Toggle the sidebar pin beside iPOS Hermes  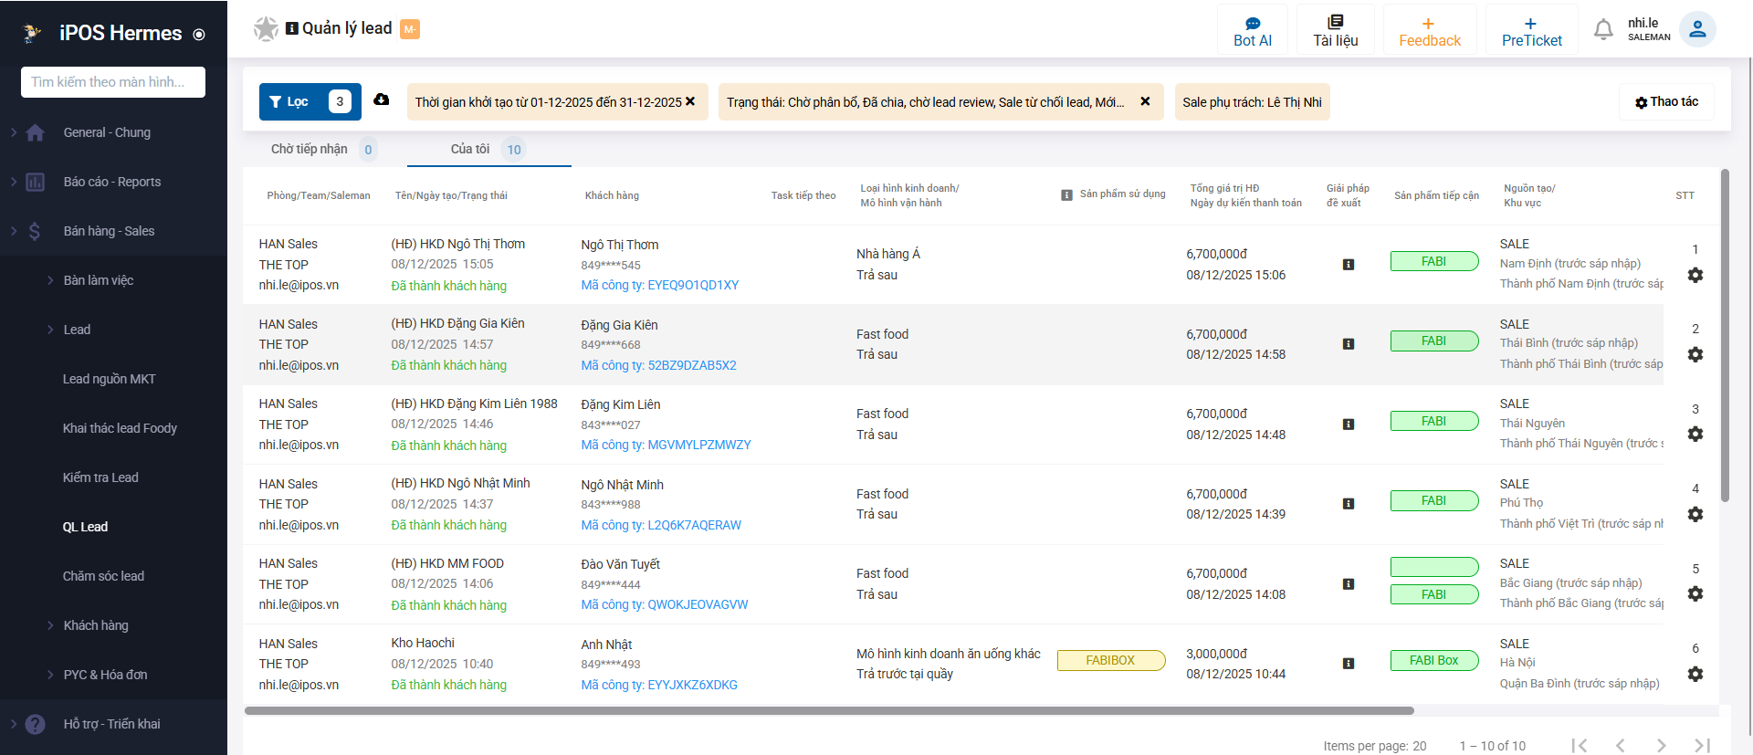[199, 35]
